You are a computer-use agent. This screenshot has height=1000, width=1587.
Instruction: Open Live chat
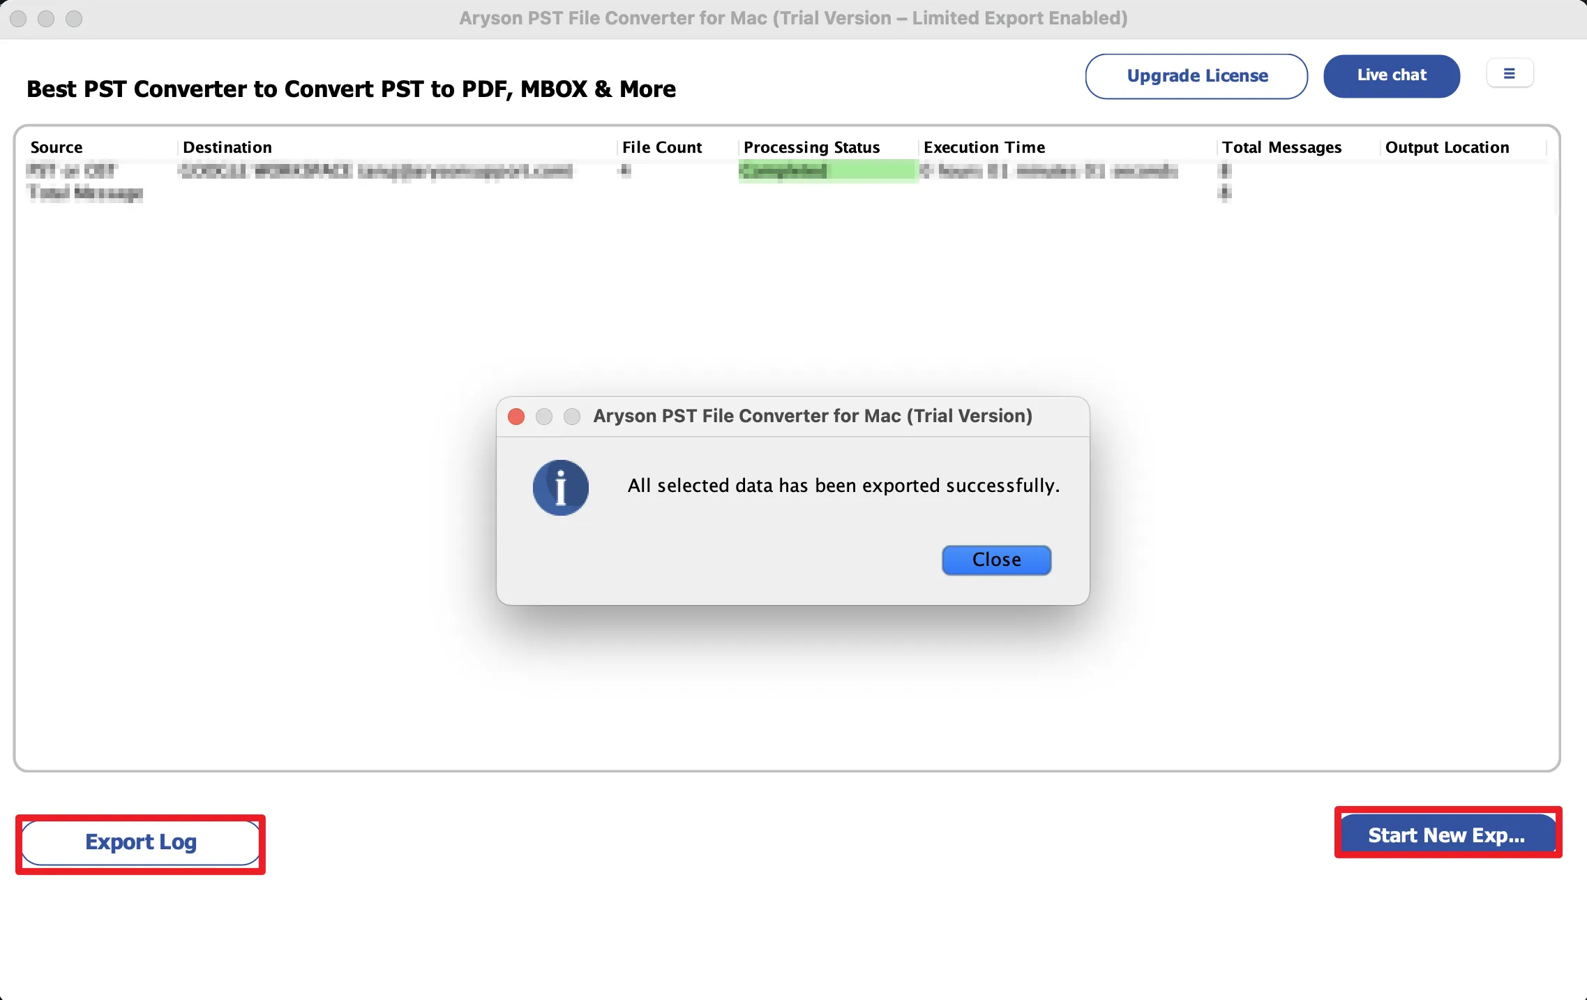(1392, 75)
